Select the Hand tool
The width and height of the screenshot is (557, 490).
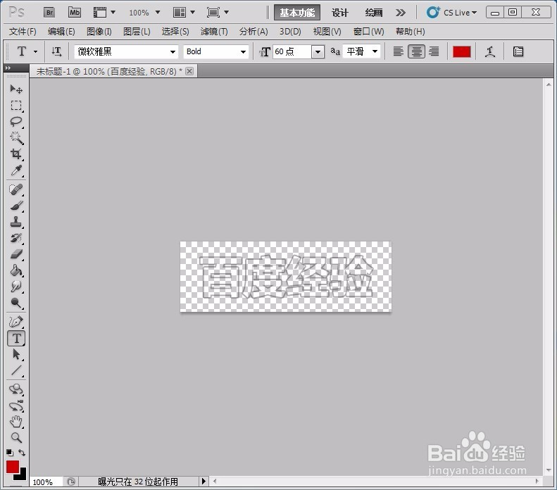pyautogui.click(x=16, y=422)
